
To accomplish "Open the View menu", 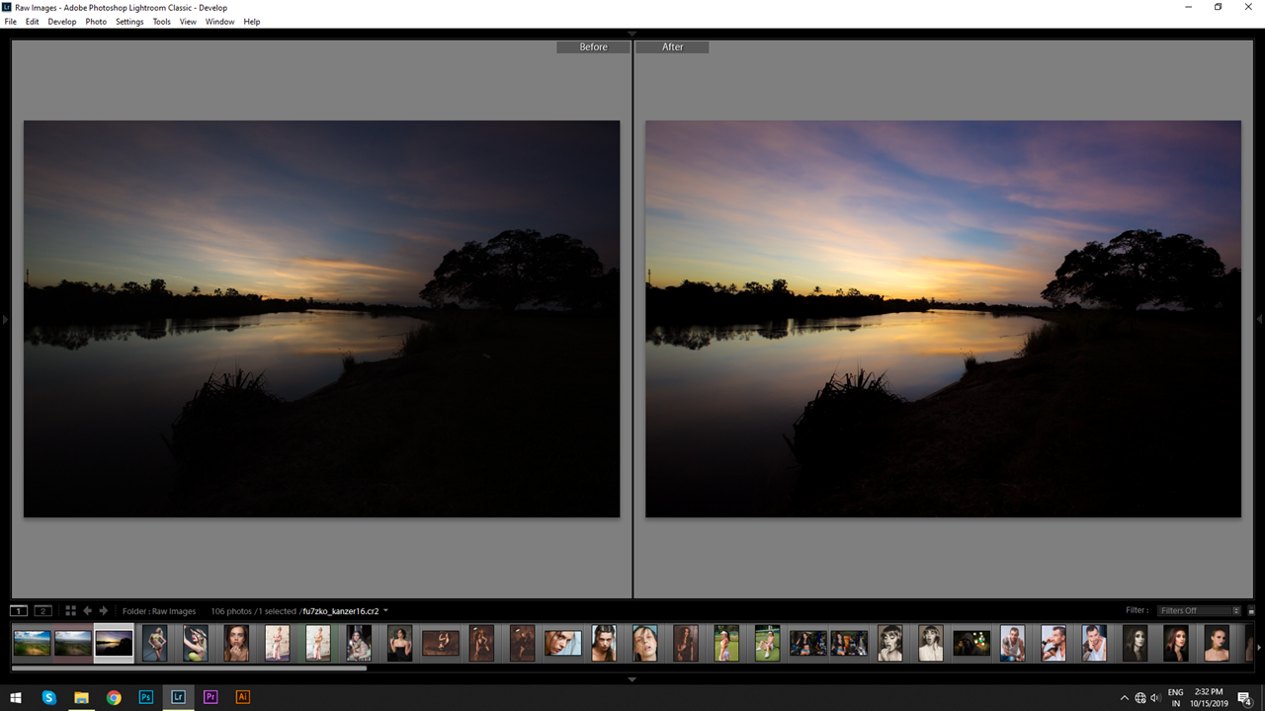I will pyautogui.click(x=188, y=22).
